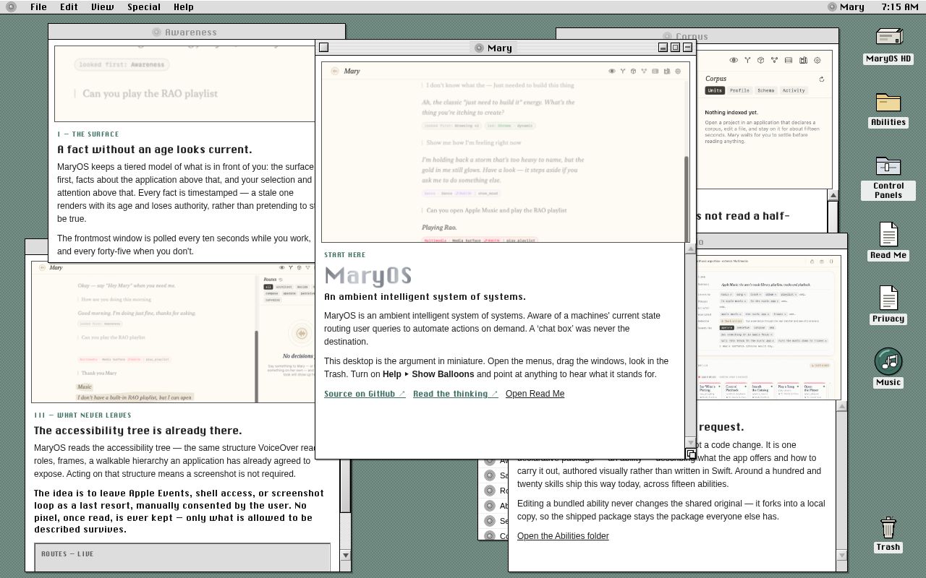Click the 'Playing Rao.' line in the chat preview
926x578 pixels.
point(439,228)
